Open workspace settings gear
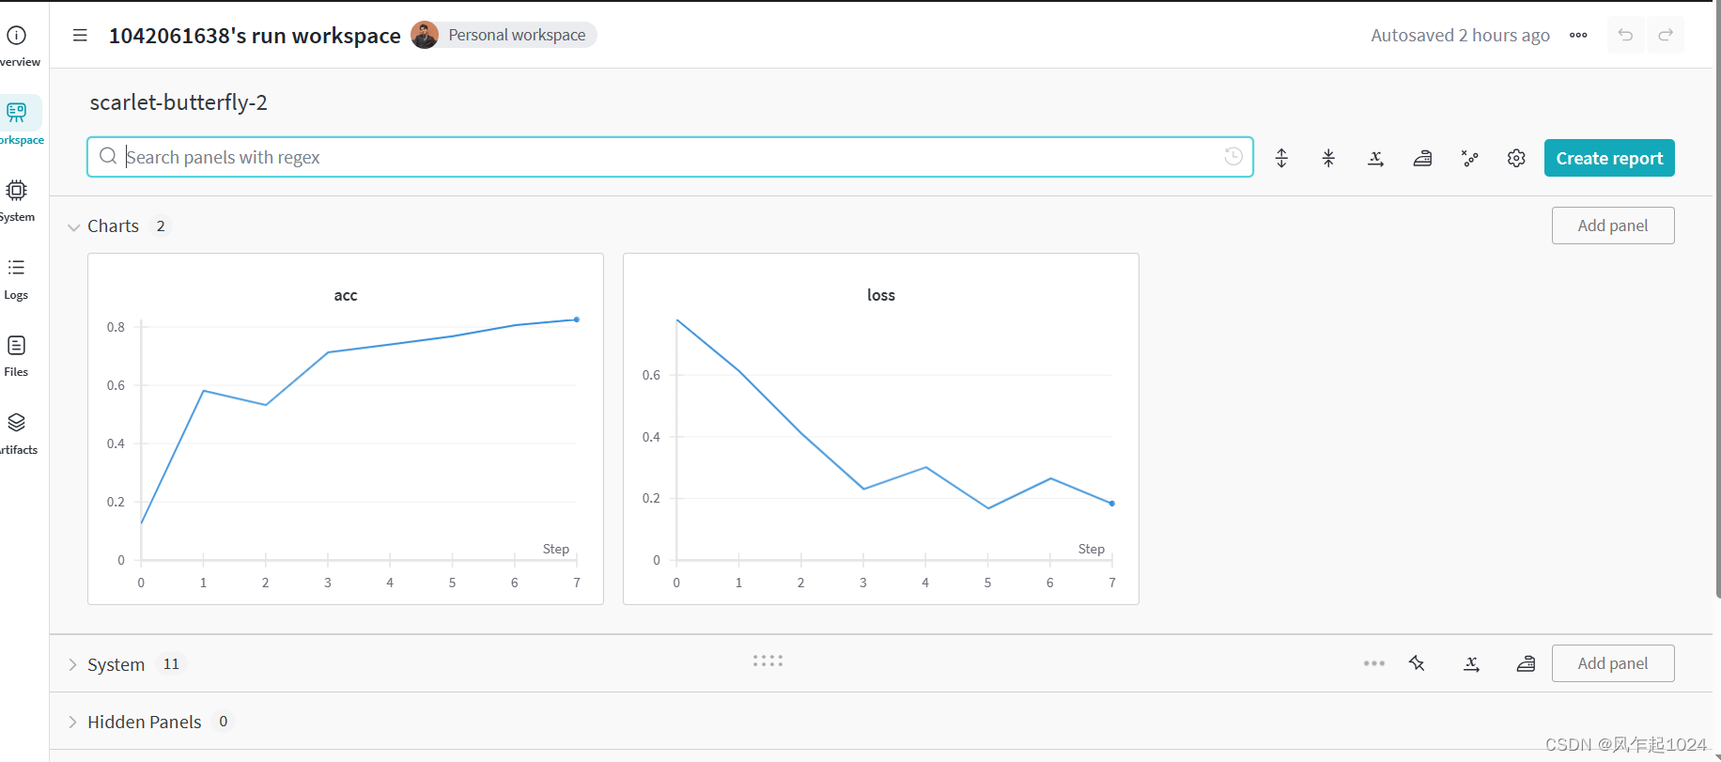 point(1516,158)
